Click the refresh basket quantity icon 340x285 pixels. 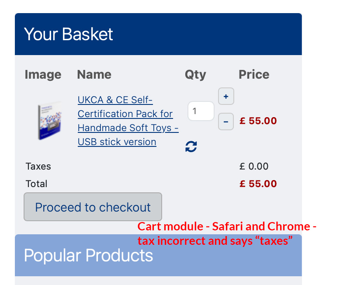click(191, 146)
